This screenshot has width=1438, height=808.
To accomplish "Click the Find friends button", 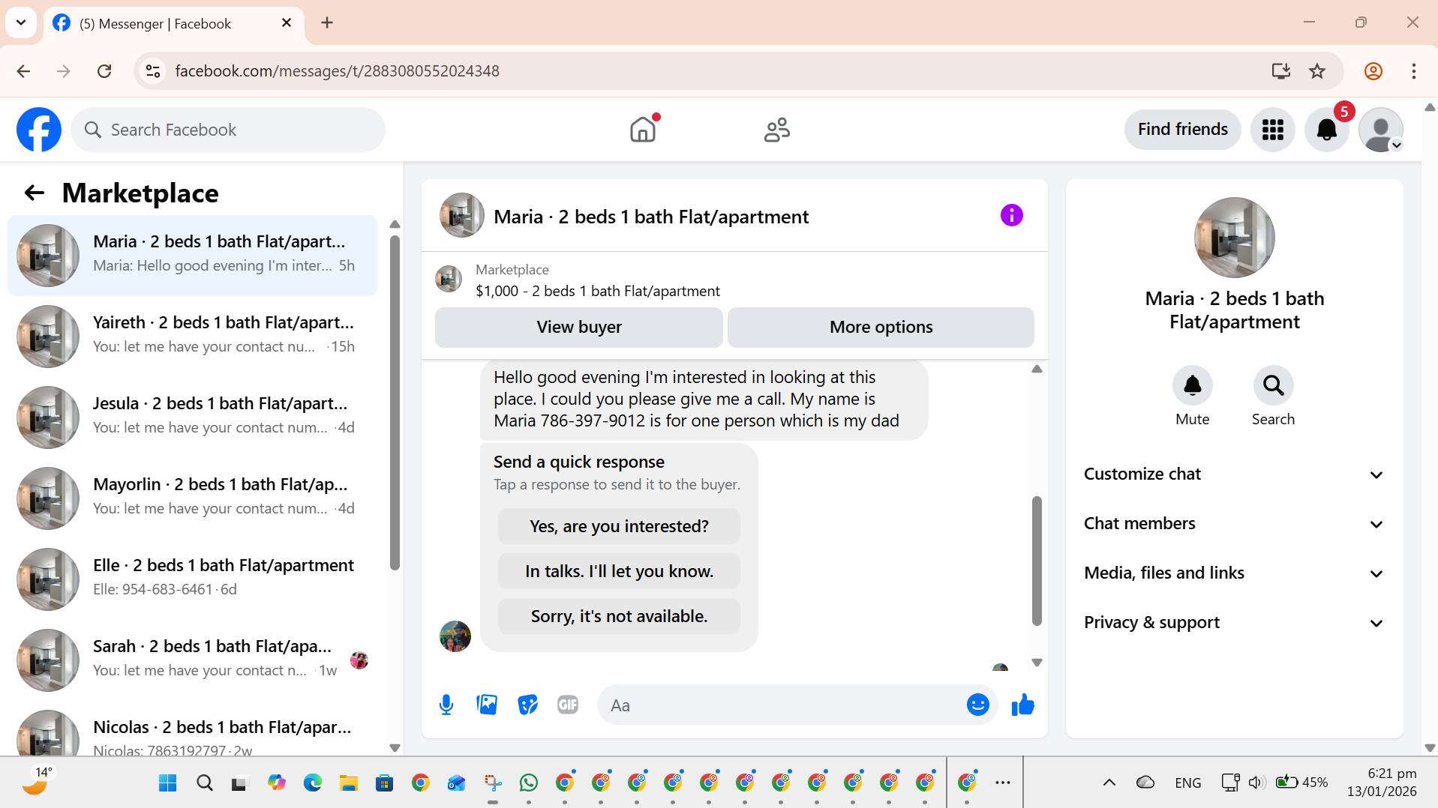I will 1182,130.
